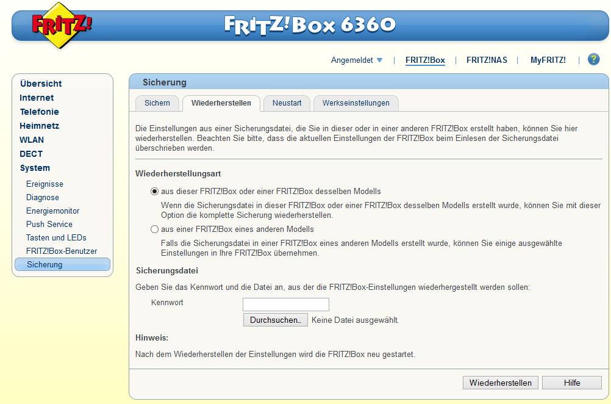Image resolution: width=611 pixels, height=404 pixels.
Task: Open Energiemonitor under System
Action: [x=52, y=211]
